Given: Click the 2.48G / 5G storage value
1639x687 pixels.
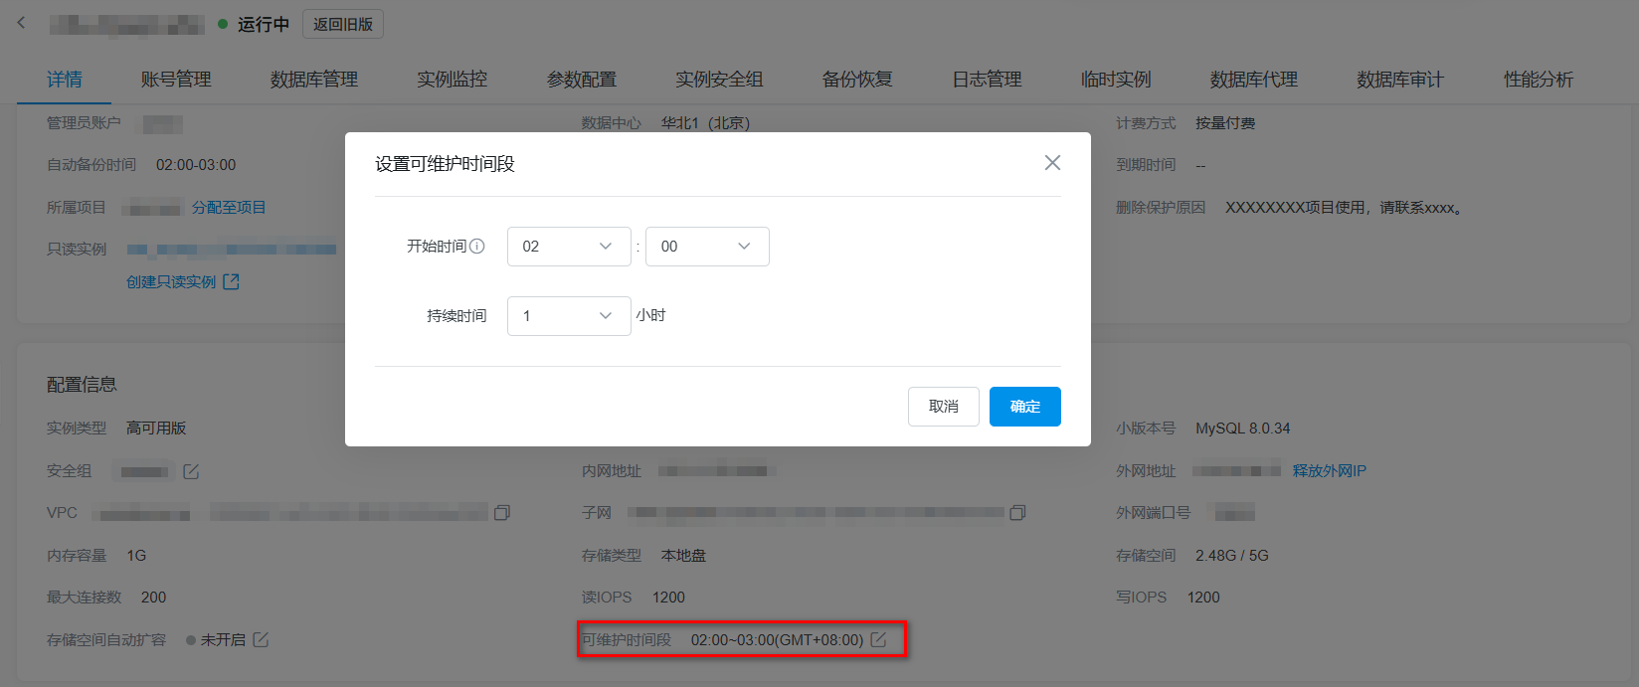Looking at the screenshot, I should tap(1232, 556).
